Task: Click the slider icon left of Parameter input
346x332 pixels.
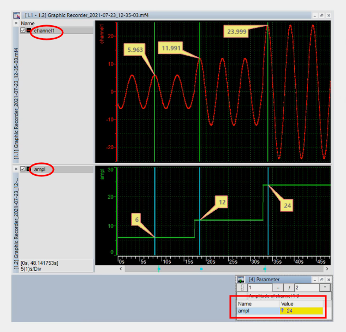Action: (242, 288)
